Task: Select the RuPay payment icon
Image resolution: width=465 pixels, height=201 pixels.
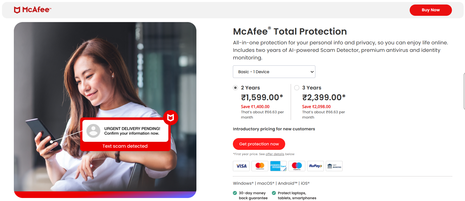Action: click(315, 166)
